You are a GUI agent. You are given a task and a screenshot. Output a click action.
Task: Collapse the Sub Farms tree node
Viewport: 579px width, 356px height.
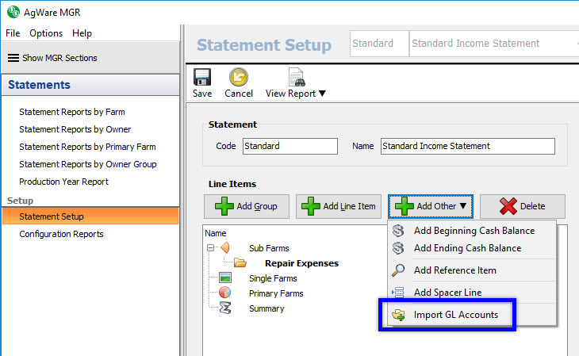coord(210,248)
